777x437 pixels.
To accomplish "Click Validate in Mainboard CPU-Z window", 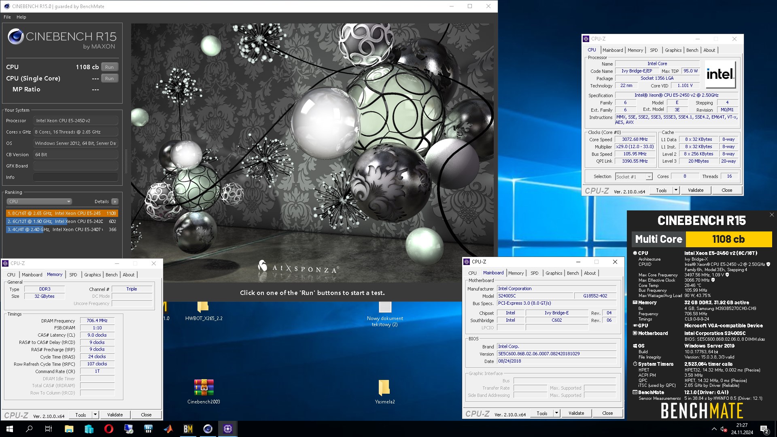I will coord(576,413).
